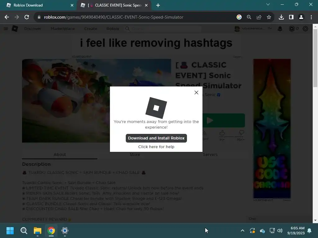Open the Robux page
318x238 pixels.
pyautogui.click(x=113, y=29)
